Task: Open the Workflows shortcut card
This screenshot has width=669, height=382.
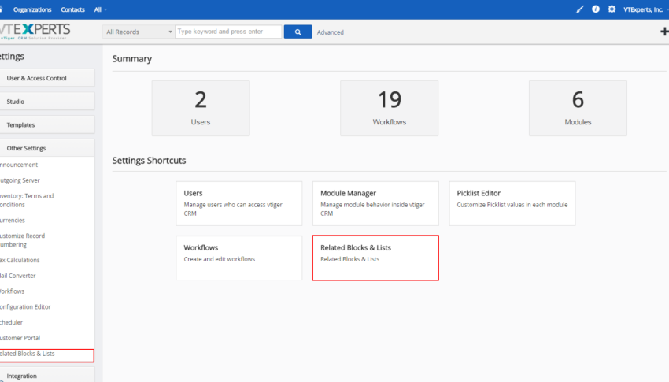Action: [x=239, y=258]
